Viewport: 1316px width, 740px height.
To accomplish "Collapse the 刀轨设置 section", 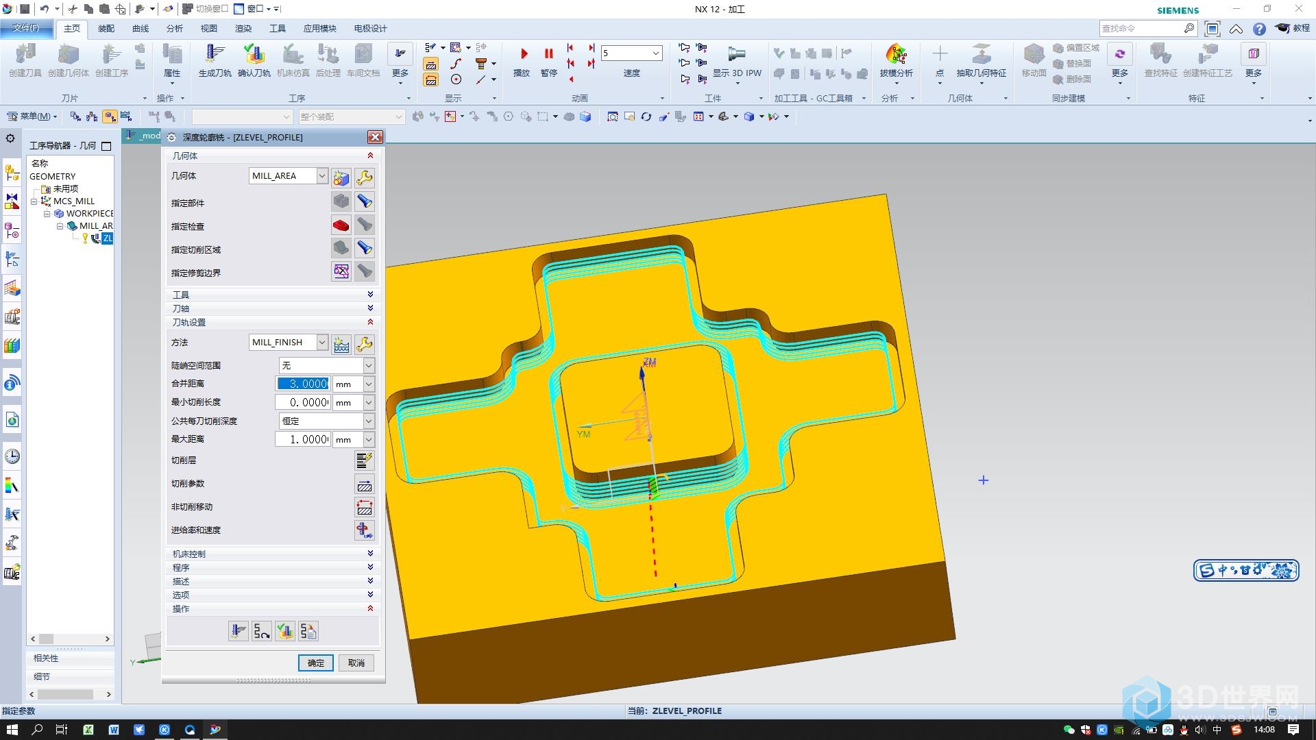I will point(370,322).
